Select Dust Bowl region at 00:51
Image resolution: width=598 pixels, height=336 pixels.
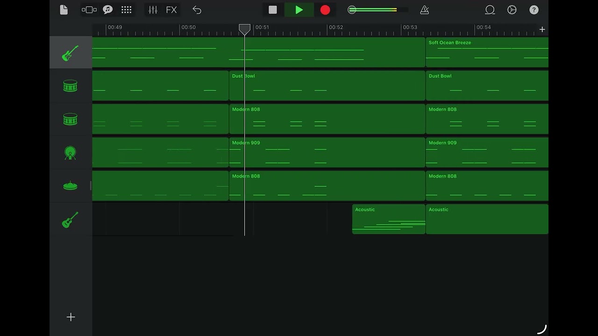pyautogui.click(x=327, y=85)
